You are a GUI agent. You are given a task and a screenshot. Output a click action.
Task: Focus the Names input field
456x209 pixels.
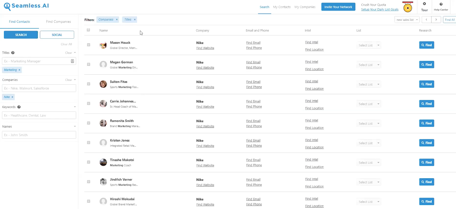point(39,135)
